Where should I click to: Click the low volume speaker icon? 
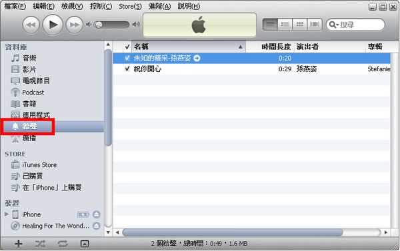[89, 25]
